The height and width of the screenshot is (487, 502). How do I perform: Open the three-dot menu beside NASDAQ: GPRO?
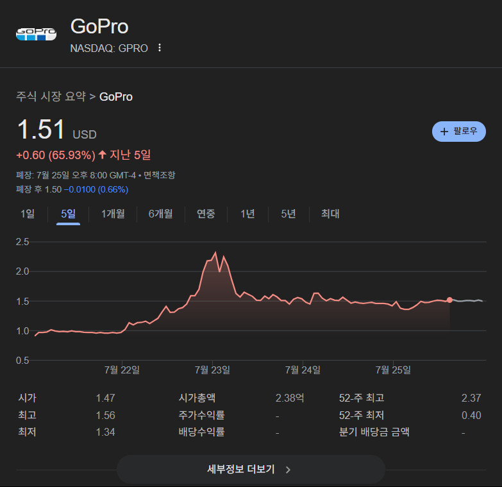[160, 47]
